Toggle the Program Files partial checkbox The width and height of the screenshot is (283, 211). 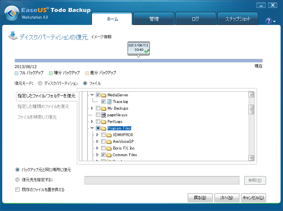(x=98, y=128)
